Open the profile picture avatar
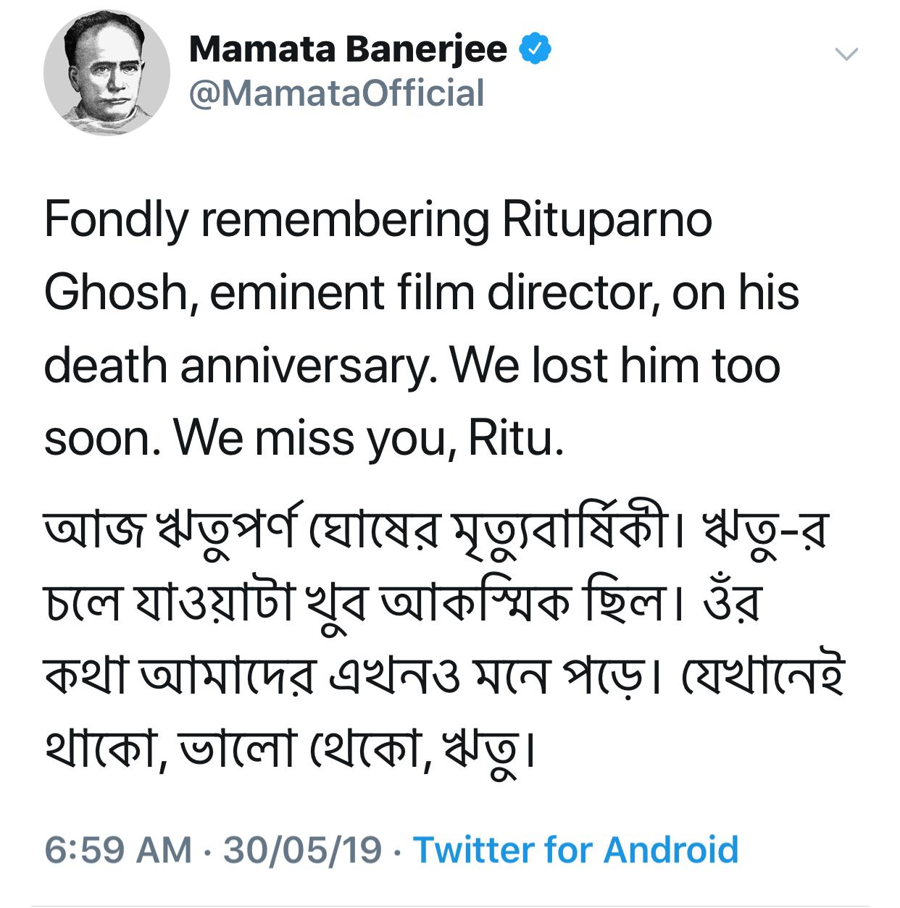The height and width of the screenshot is (908, 900). pyautogui.click(x=107, y=72)
